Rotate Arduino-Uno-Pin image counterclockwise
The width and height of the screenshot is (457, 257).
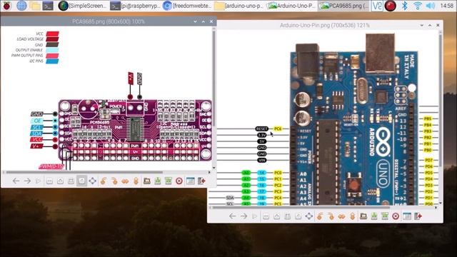pyautogui.click(x=320, y=216)
